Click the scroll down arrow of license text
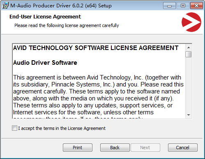The image size is (205, 159). pos(189,115)
